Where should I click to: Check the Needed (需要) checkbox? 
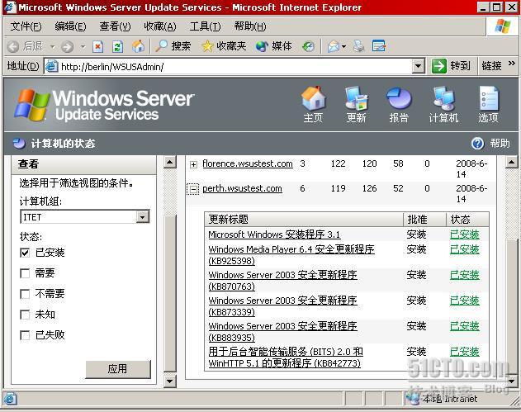(x=25, y=273)
